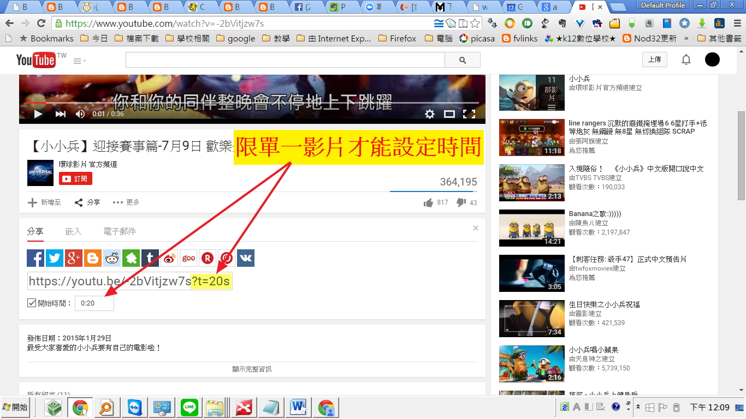
Task: Click the taskbar clock 下午 12:09
Action: [x=710, y=407]
